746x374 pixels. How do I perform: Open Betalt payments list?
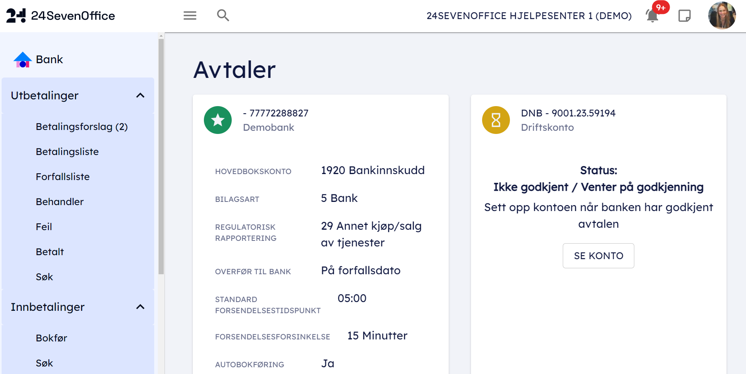pyautogui.click(x=50, y=252)
